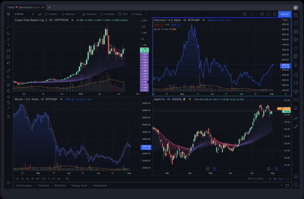This screenshot has width=304, height=199.
Task: Open the thumbs-up icons tool
Action: [8, 63]
